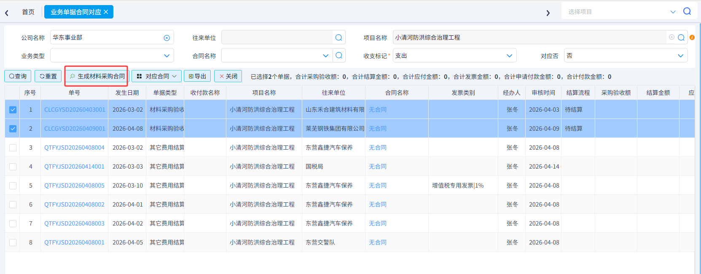The image size is (701, 274).
Task: Close the 业务单据合同对应 tab
Action: pyautogui.click(x=106, y=12)
